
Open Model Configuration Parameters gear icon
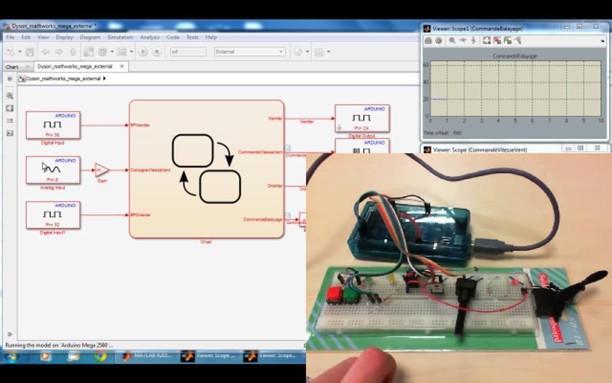103,52
